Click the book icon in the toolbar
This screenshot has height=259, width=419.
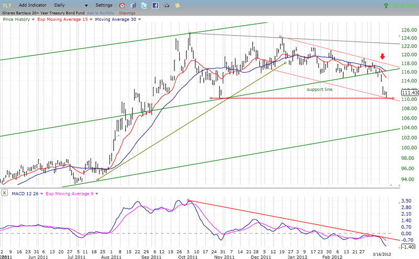pos(133,5)
